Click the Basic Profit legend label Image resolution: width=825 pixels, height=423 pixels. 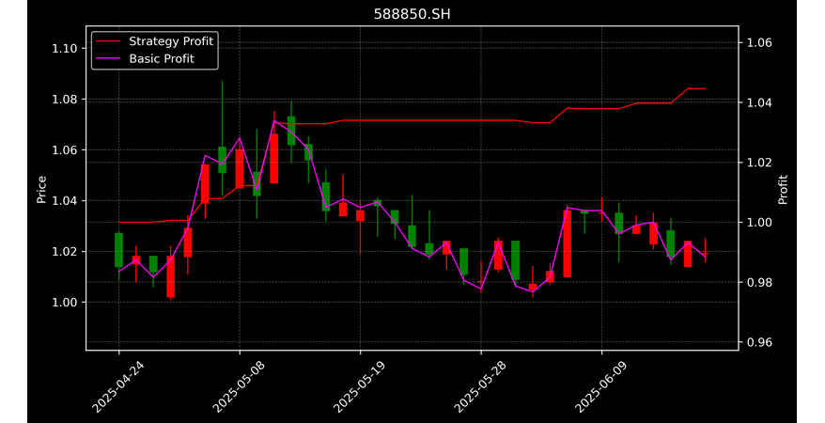point(162,59)
